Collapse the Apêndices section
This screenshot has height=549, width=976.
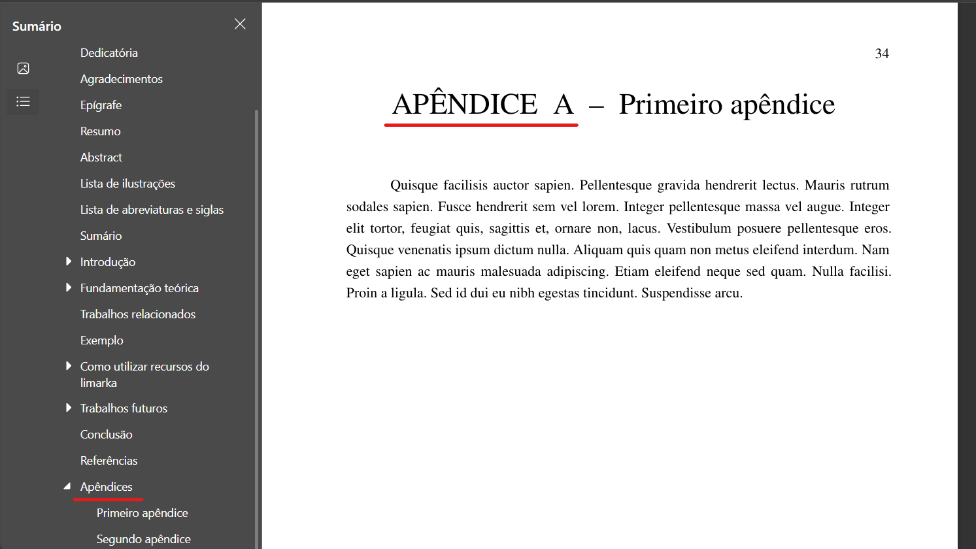pos(67,486)
